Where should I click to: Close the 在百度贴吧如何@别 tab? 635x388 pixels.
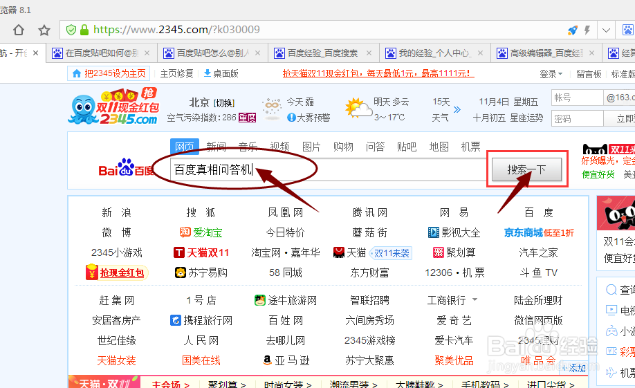[x=147, y=53]
